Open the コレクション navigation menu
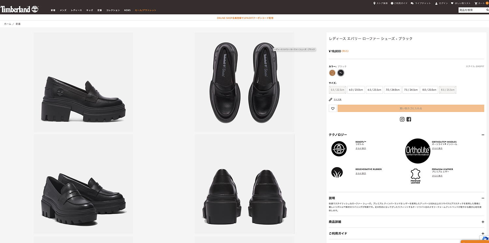The image size is (489, 243). click(113, 10)
